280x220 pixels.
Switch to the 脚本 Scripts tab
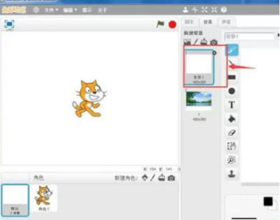(x=189, y=22)
